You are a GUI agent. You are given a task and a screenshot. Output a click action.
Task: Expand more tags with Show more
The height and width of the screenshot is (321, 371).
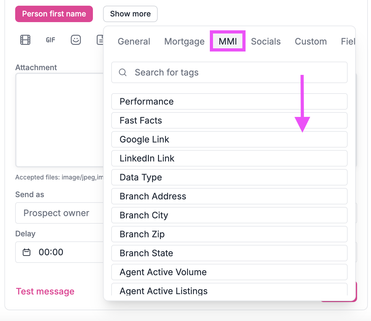click(130, 14)
